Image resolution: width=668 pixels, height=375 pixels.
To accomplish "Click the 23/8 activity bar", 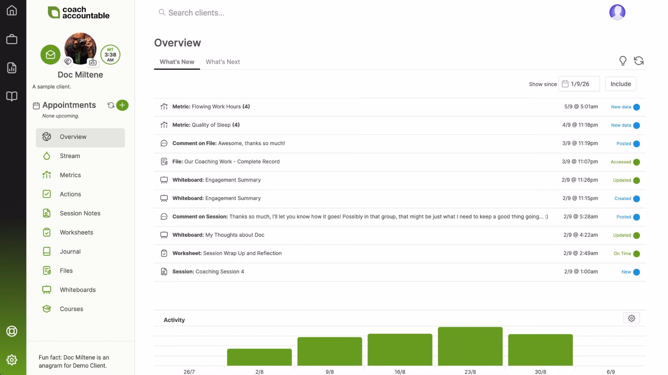I will [x=470, y=346].
